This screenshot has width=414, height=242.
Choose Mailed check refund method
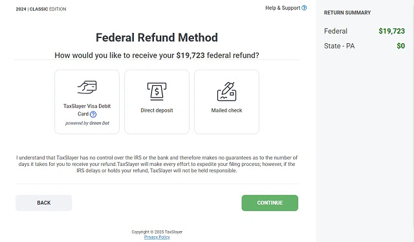pyautogui.click(x=226, y=102)
